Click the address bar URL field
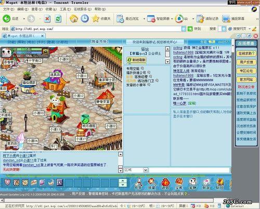The width and height of the screenshot is (260, 209). tap(96, 29)
